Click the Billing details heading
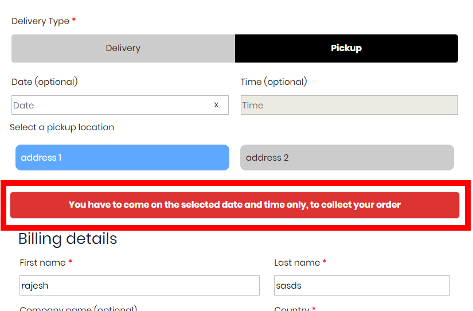This screenshot has height=311, width=473. [x=68, y=239]
